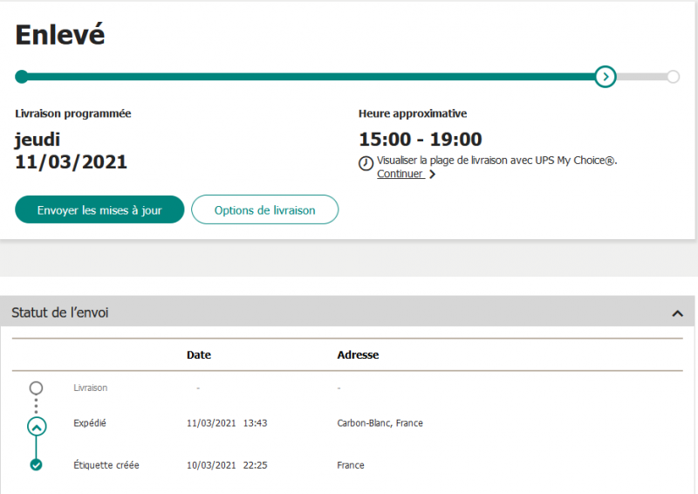Click the progress bar starting dot
Screen dimensions: 698x494
[22, 77]
